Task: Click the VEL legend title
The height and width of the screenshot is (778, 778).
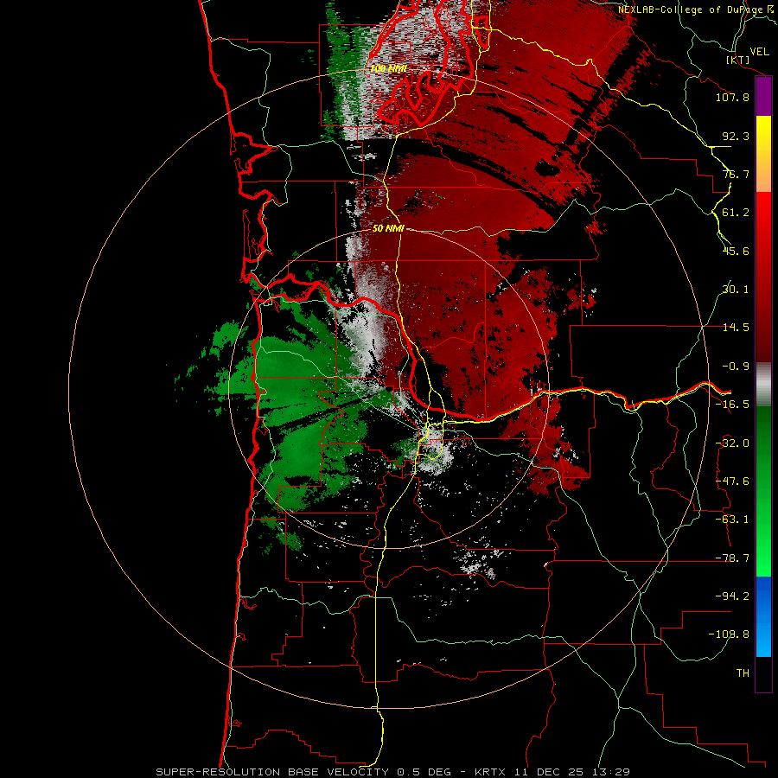Action: [760, 52]
